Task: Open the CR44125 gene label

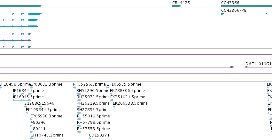Action: [x=181, y=3]
